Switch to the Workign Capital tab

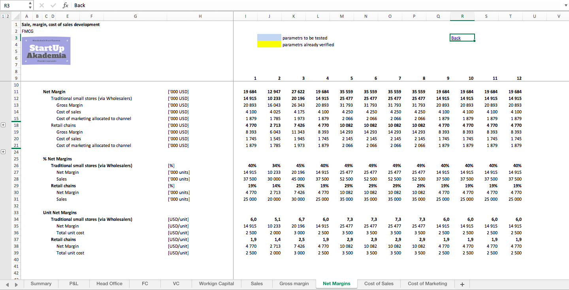217,284
